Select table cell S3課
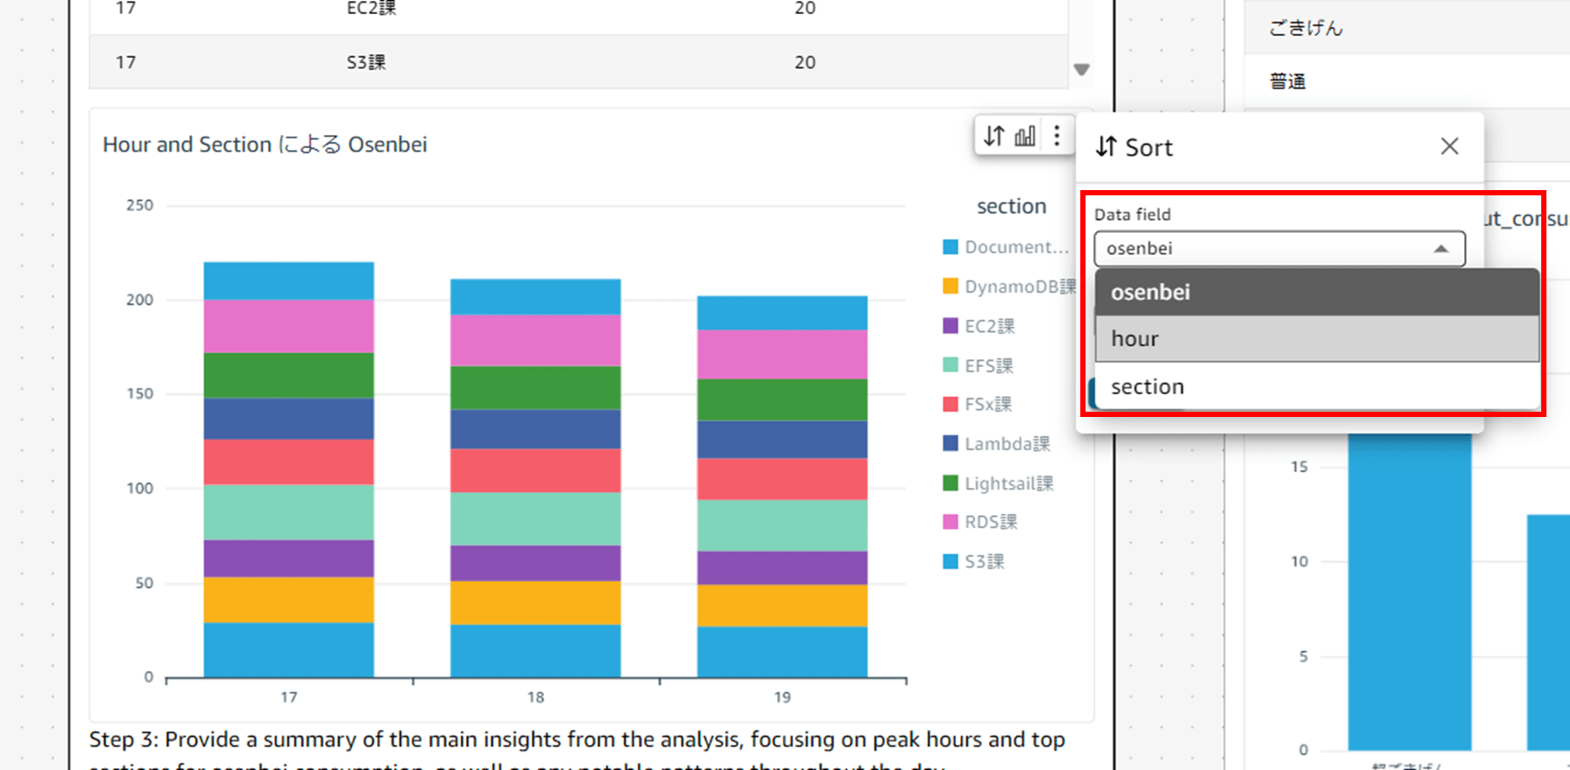Screen dimensions: 1570x770 (366, 62)
